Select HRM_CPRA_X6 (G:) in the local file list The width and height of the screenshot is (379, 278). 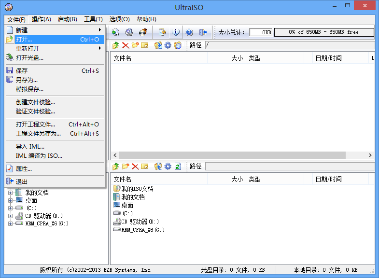[x=139, y=230]
